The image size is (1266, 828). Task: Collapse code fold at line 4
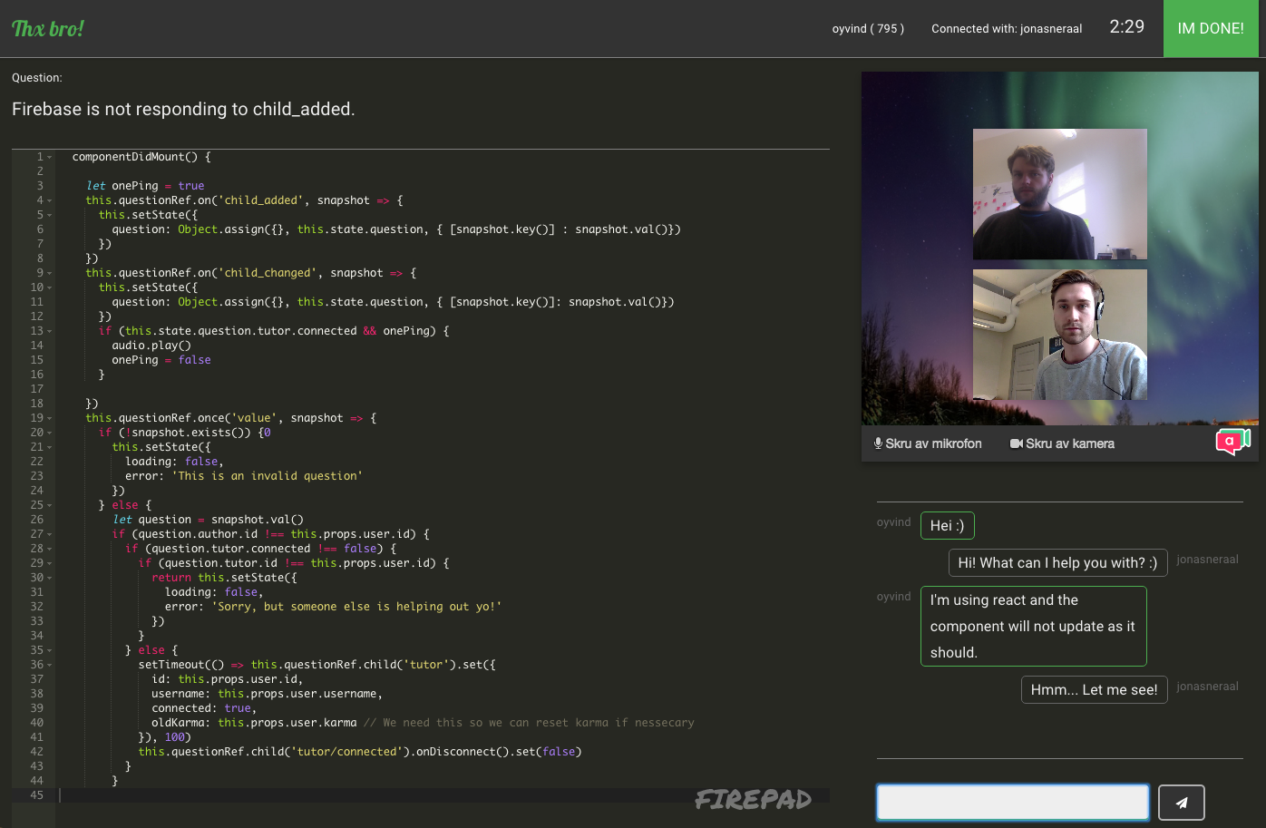[x=50, y=200]
